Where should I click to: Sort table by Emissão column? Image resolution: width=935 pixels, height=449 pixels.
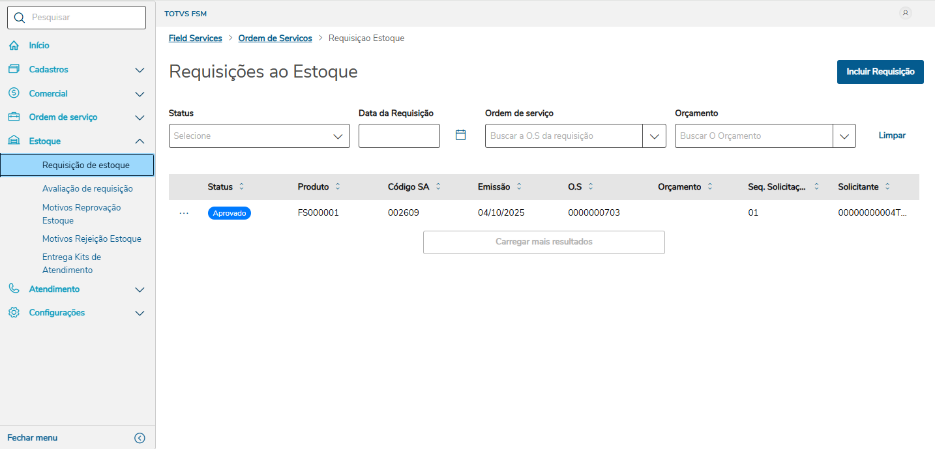(519, 186)
